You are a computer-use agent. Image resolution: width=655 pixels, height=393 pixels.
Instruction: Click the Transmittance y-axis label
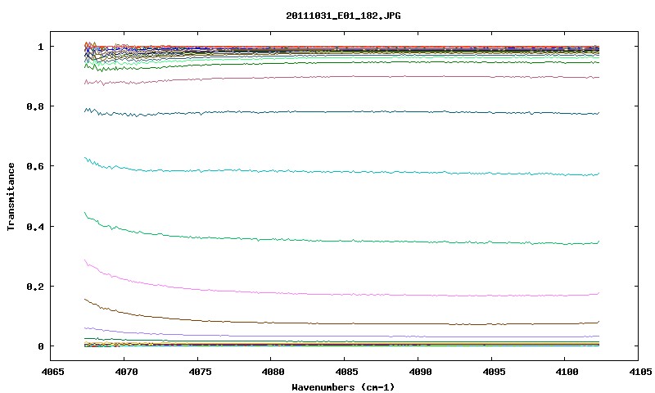click(11, 196)
